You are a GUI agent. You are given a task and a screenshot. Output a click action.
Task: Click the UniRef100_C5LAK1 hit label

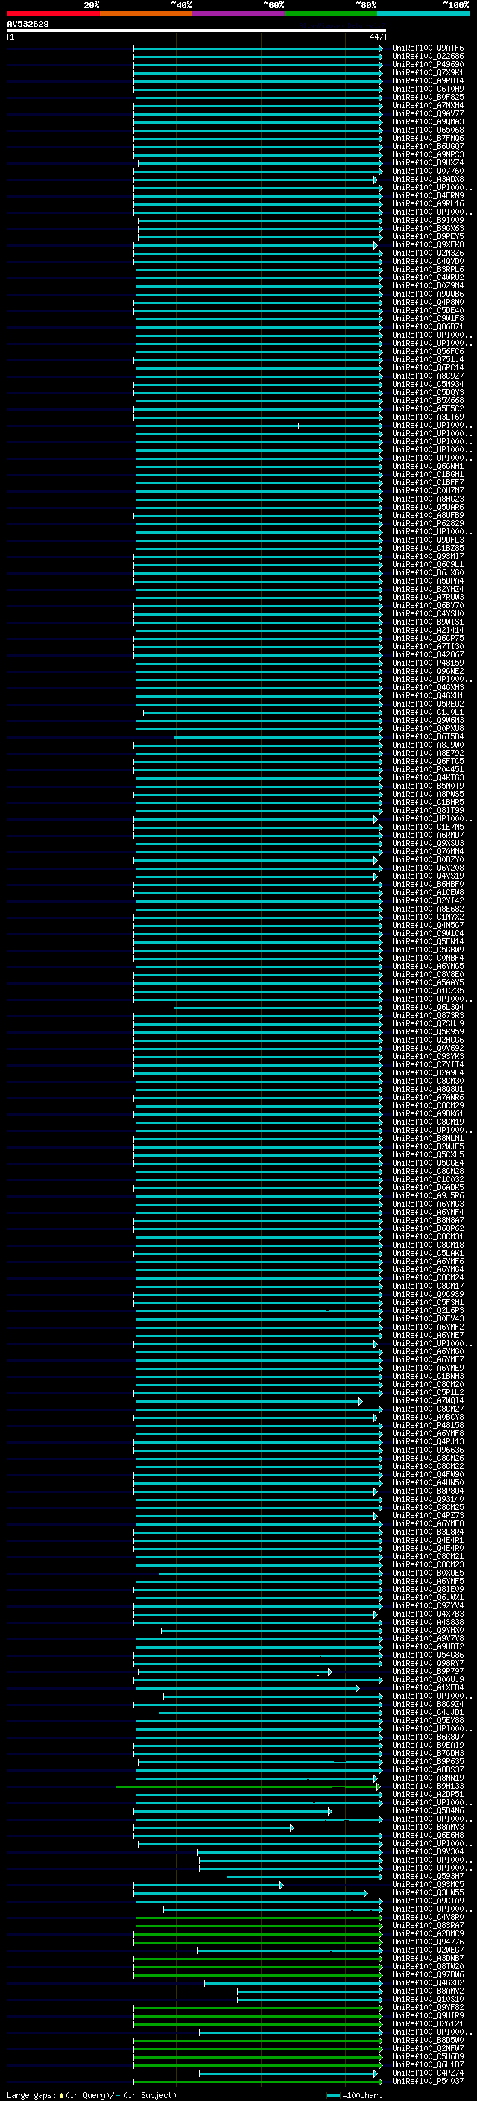point(428,1253)
